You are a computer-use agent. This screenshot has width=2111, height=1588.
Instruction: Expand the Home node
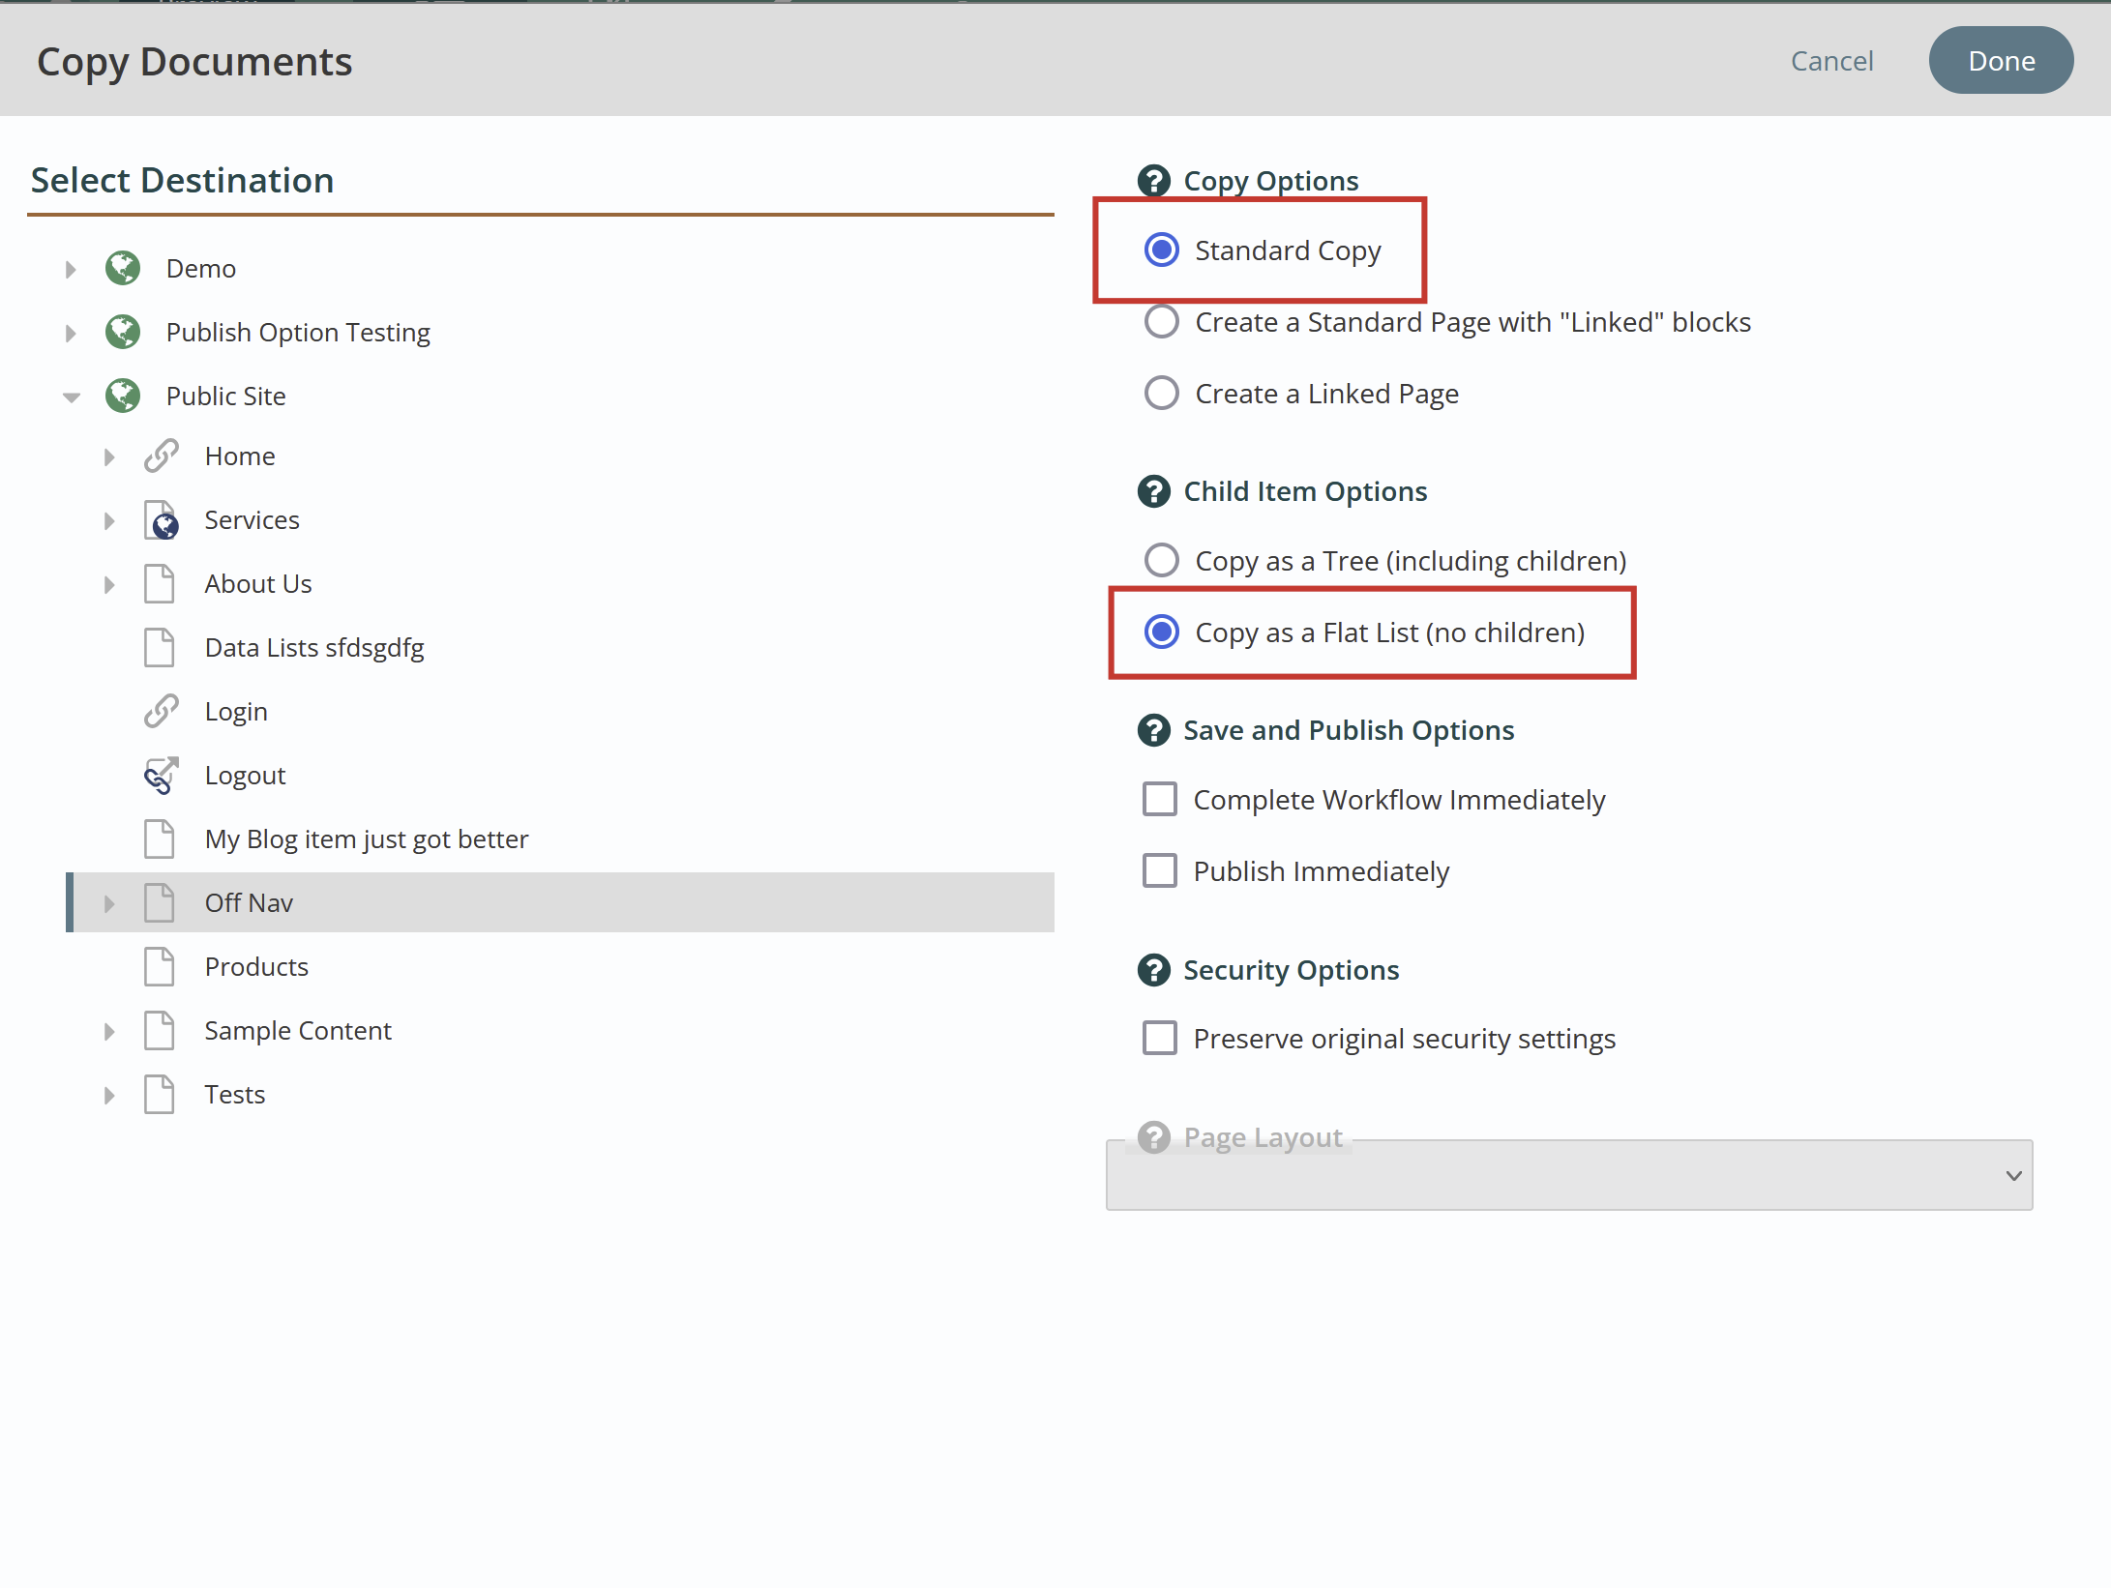point(109,456)
